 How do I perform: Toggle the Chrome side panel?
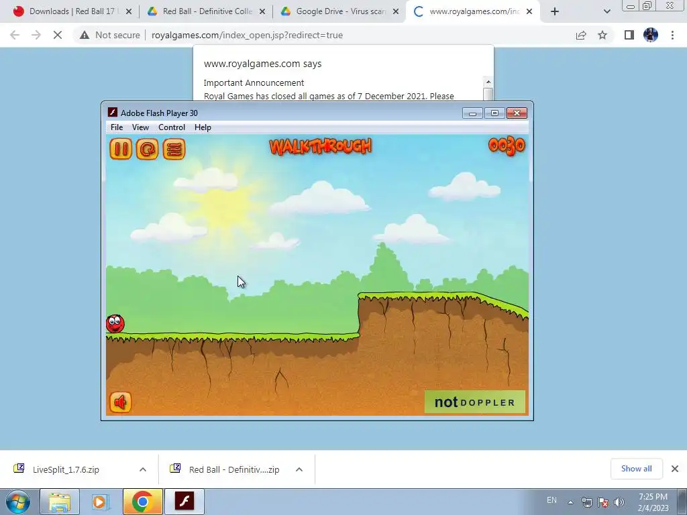pyautogui.click(x=629, y=35)
